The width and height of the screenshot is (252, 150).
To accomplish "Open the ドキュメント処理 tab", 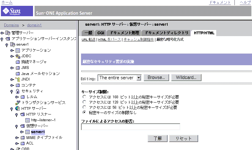I will 124,33.
